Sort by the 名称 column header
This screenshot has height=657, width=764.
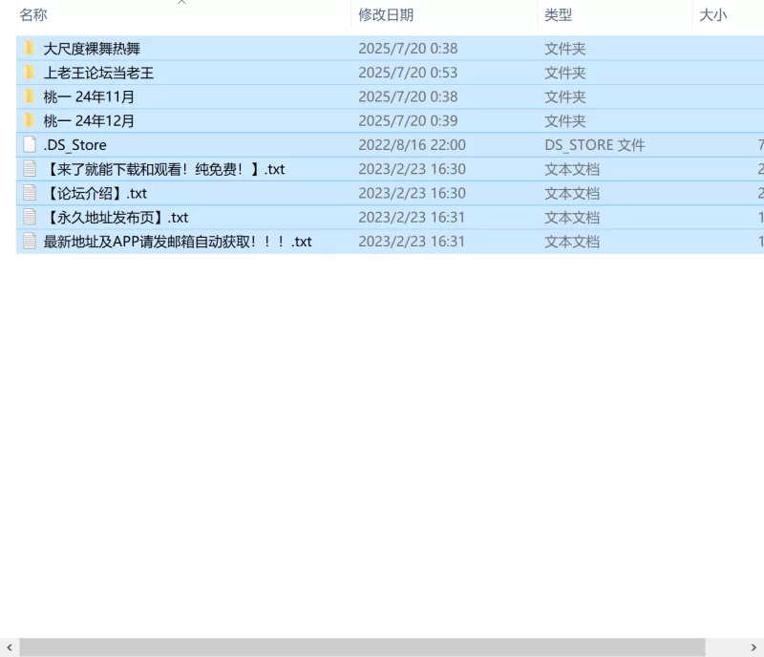[x=33, y=14]
